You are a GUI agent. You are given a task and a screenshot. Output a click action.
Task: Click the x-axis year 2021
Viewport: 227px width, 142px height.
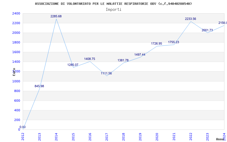pyautogui.click(x=174, y=137)
